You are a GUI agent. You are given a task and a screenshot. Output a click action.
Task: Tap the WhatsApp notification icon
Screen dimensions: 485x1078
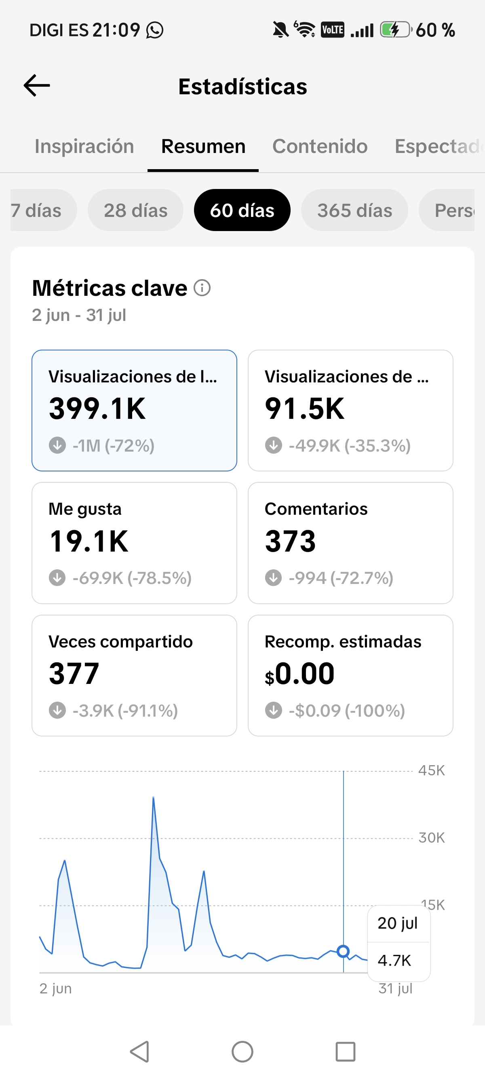[x=155, y=30]
